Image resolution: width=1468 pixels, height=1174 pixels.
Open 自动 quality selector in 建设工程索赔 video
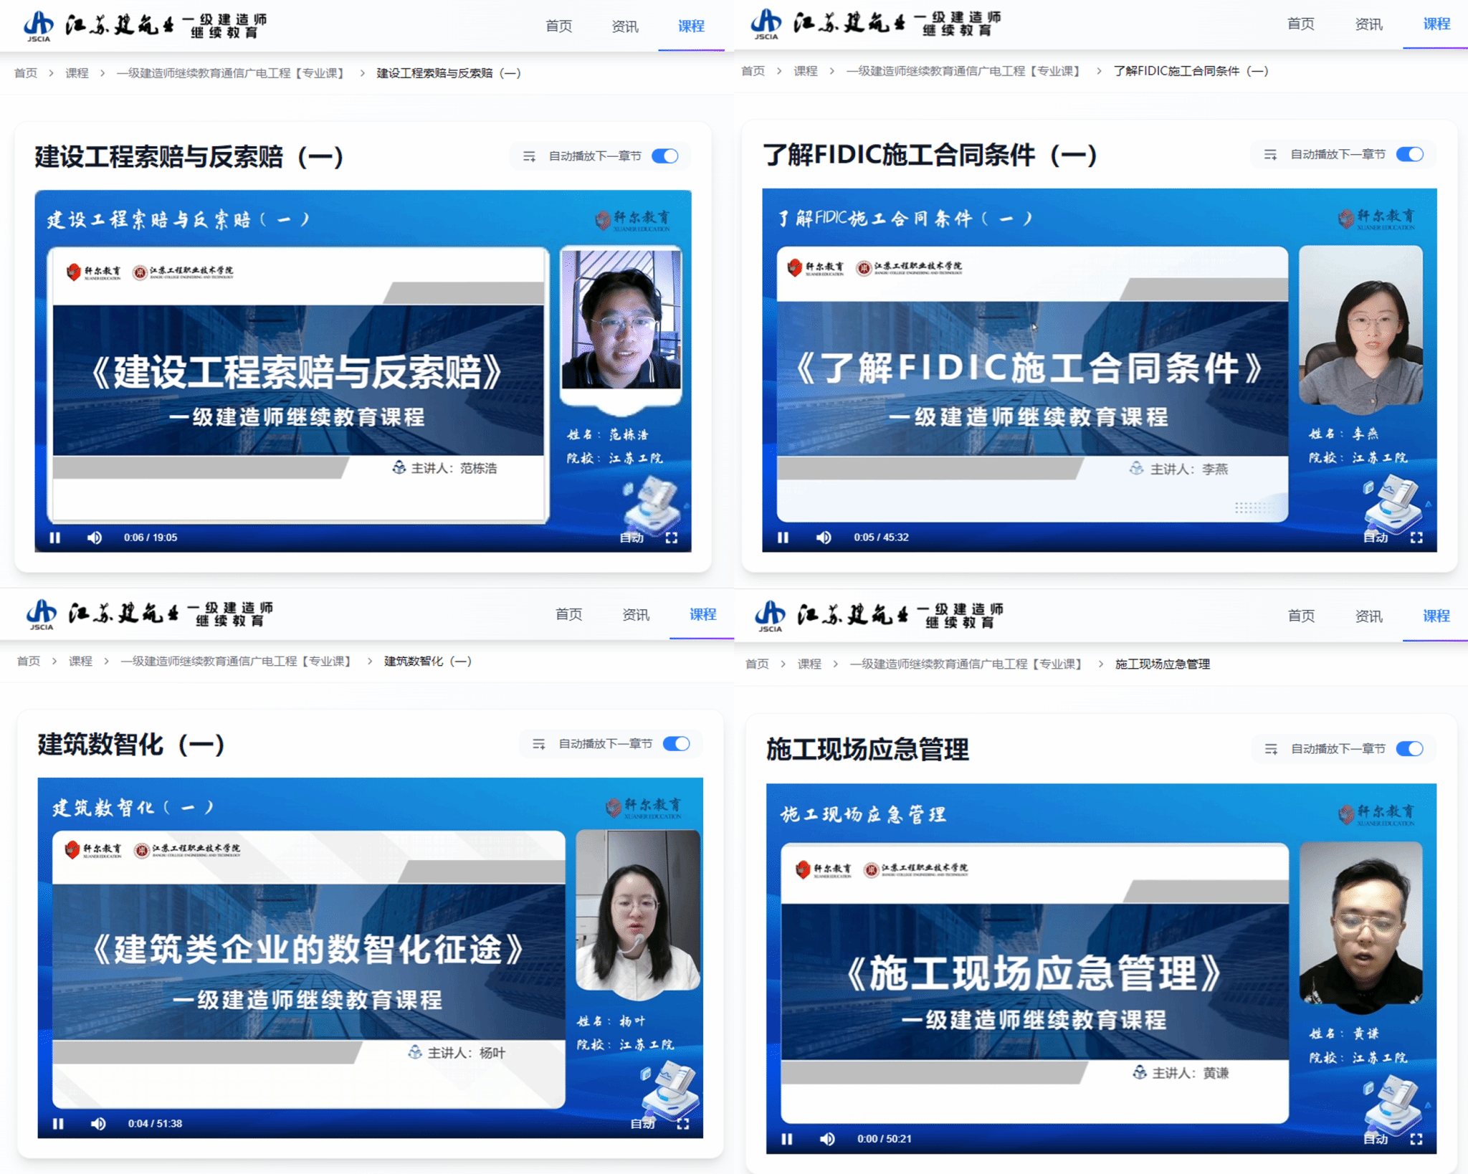pos(631,538)
